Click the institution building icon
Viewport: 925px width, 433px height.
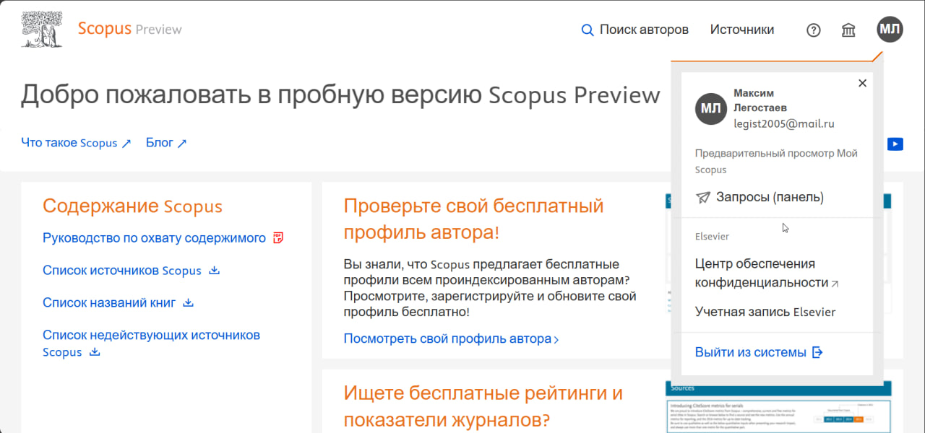pyautogui.click(x=849, y=30)
